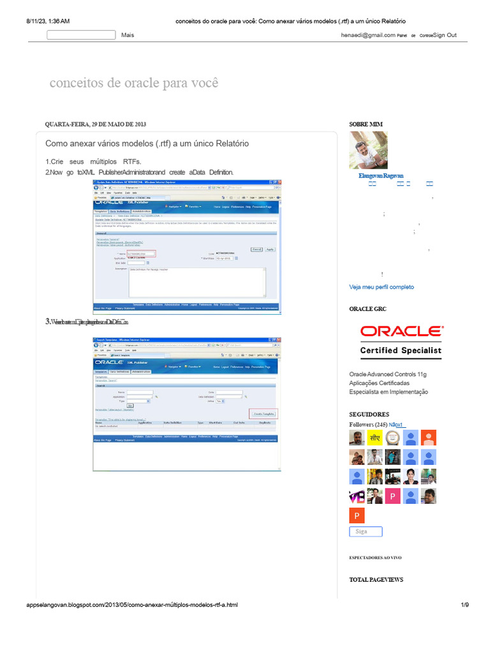Screen dimensions: 490x654
Task: Open the Mais navbar link
Action: [128, 35]
